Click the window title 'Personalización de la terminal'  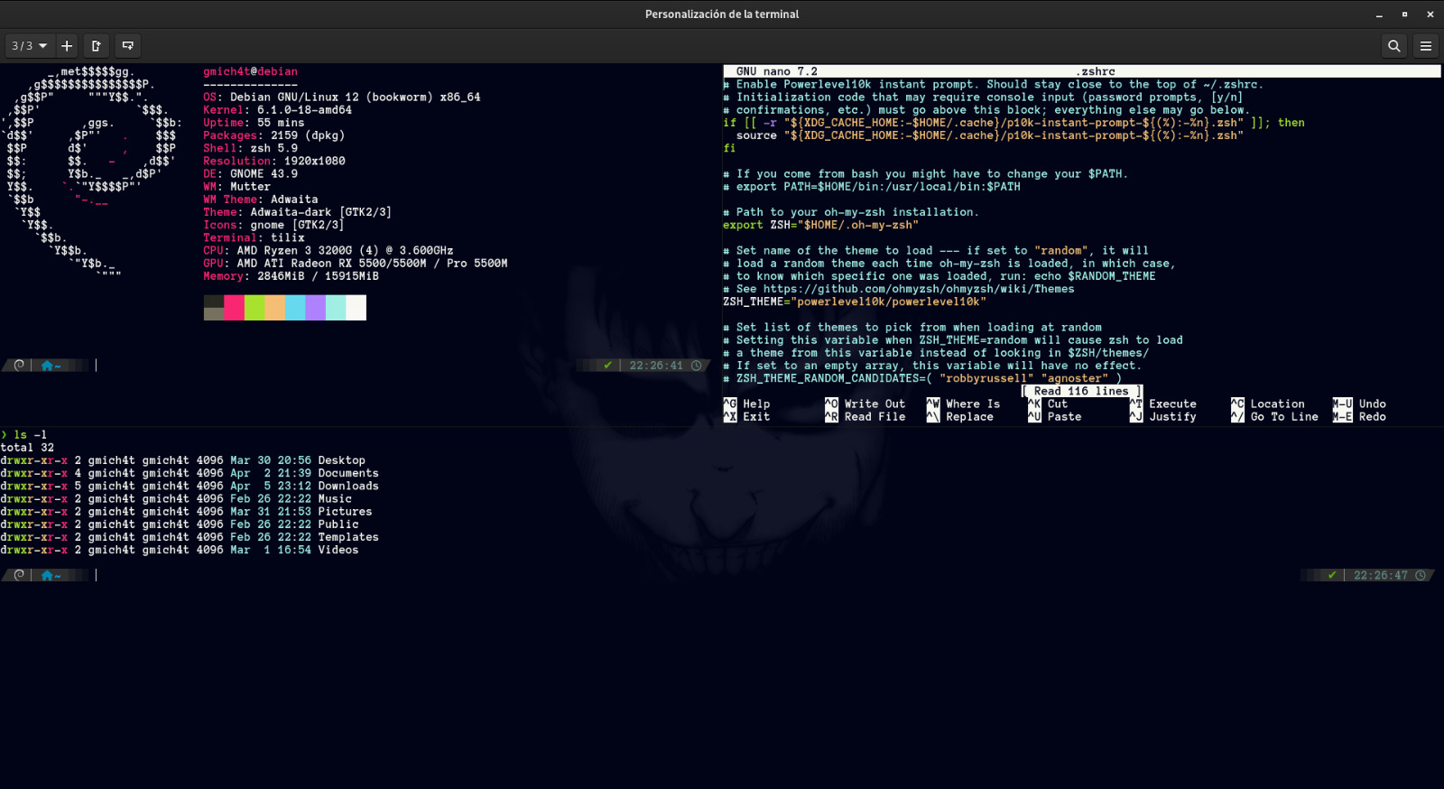pyautogui.click(x=722, y=14)
